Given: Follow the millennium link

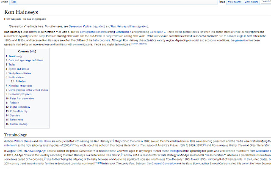Looking at the screenshot, I should click(x=11, y=145).
